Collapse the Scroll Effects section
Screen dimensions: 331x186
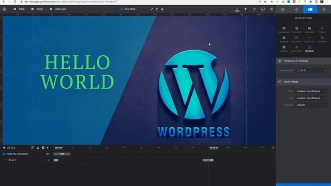click(304, 82)
